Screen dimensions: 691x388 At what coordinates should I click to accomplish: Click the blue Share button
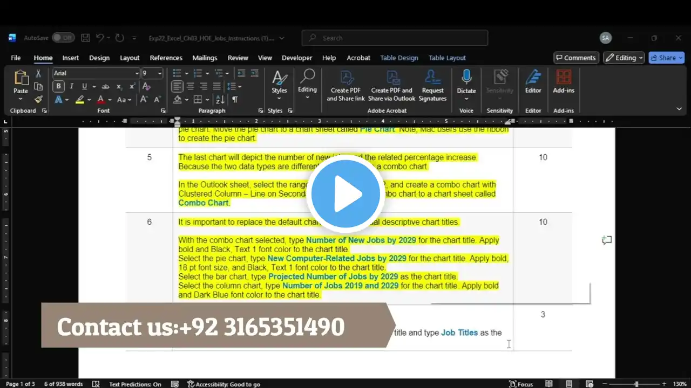coord(667,58)
